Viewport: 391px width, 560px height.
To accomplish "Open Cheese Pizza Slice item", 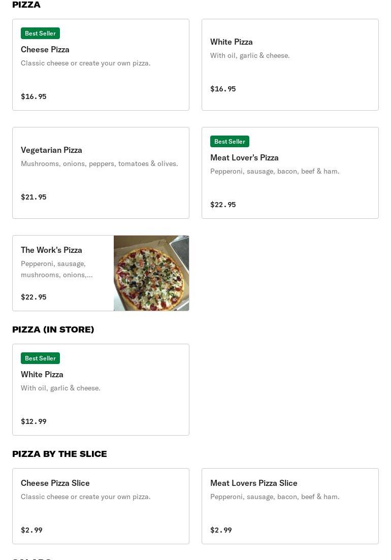I will coord(101,506).
